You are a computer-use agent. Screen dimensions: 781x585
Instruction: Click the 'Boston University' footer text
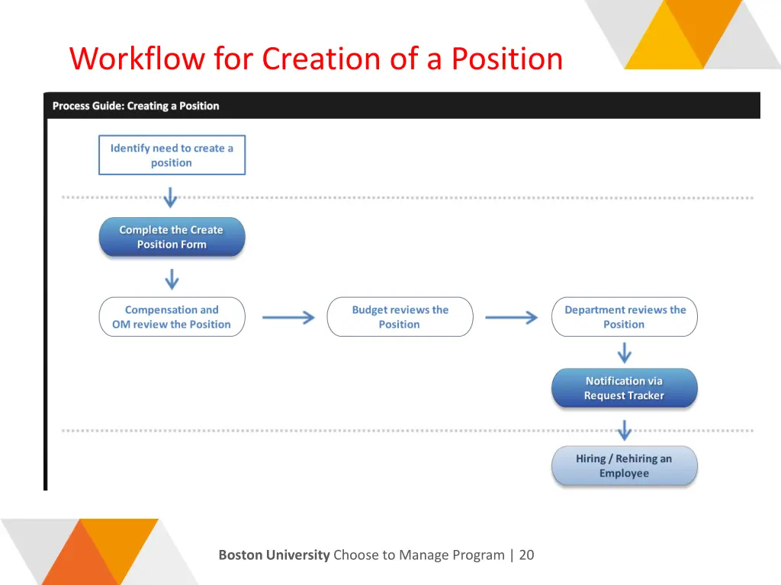[274, 555]
